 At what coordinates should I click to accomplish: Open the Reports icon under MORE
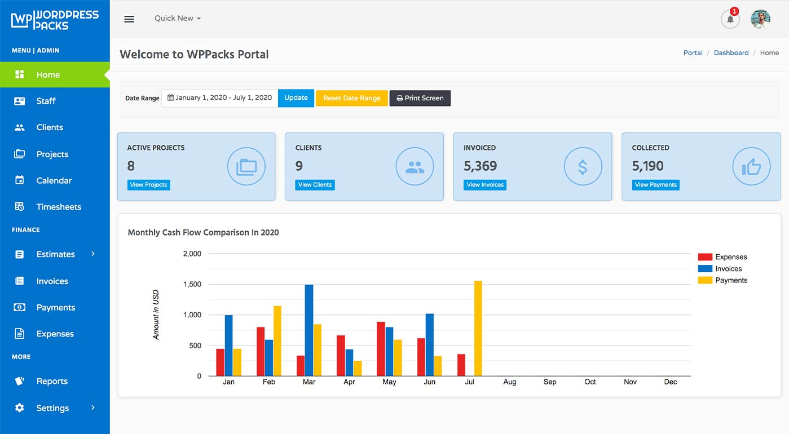(19, 380)
